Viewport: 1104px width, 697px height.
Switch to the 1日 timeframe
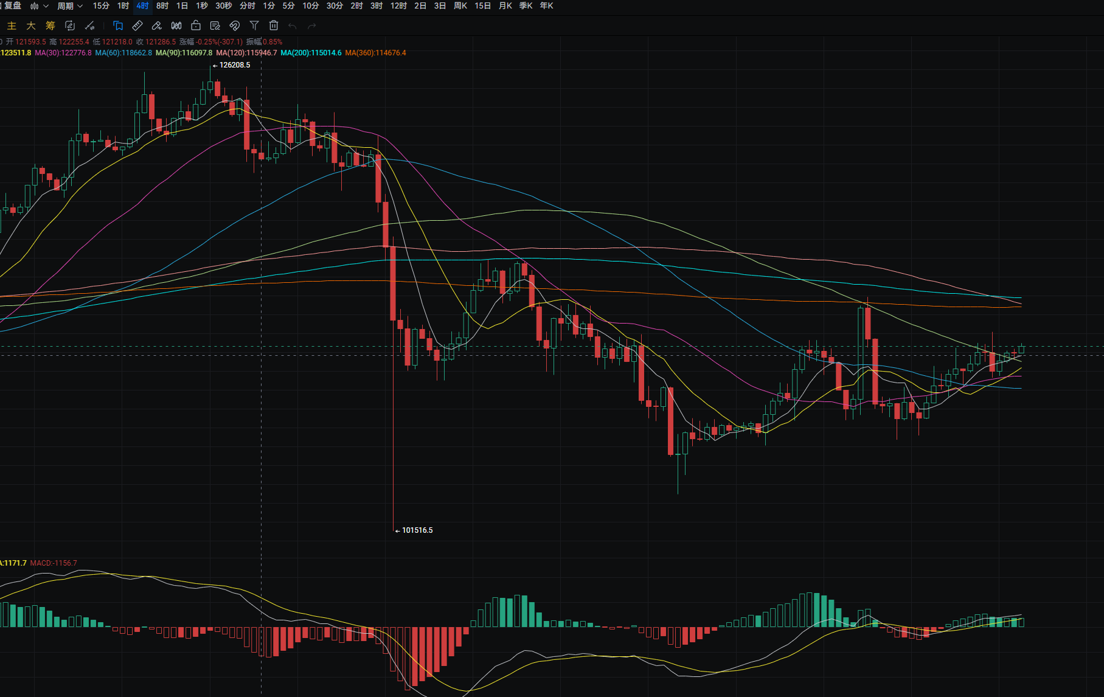click(x=182, y=6)
